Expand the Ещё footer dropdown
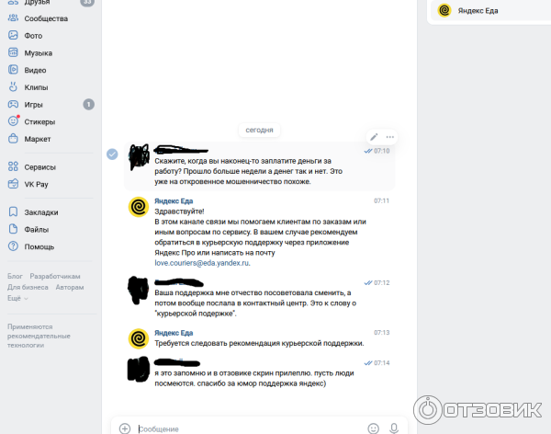Image resolution: width=551 pixels, height=434 pixels. [17, 298]
